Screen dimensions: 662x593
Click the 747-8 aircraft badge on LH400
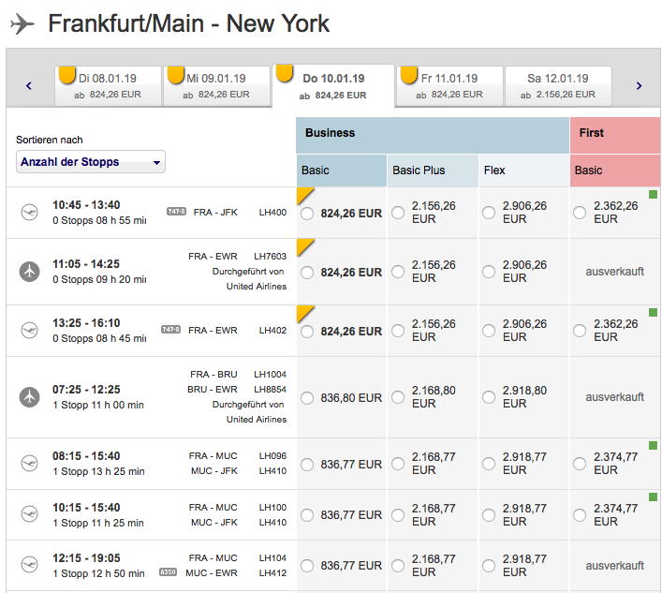(173, 213)
